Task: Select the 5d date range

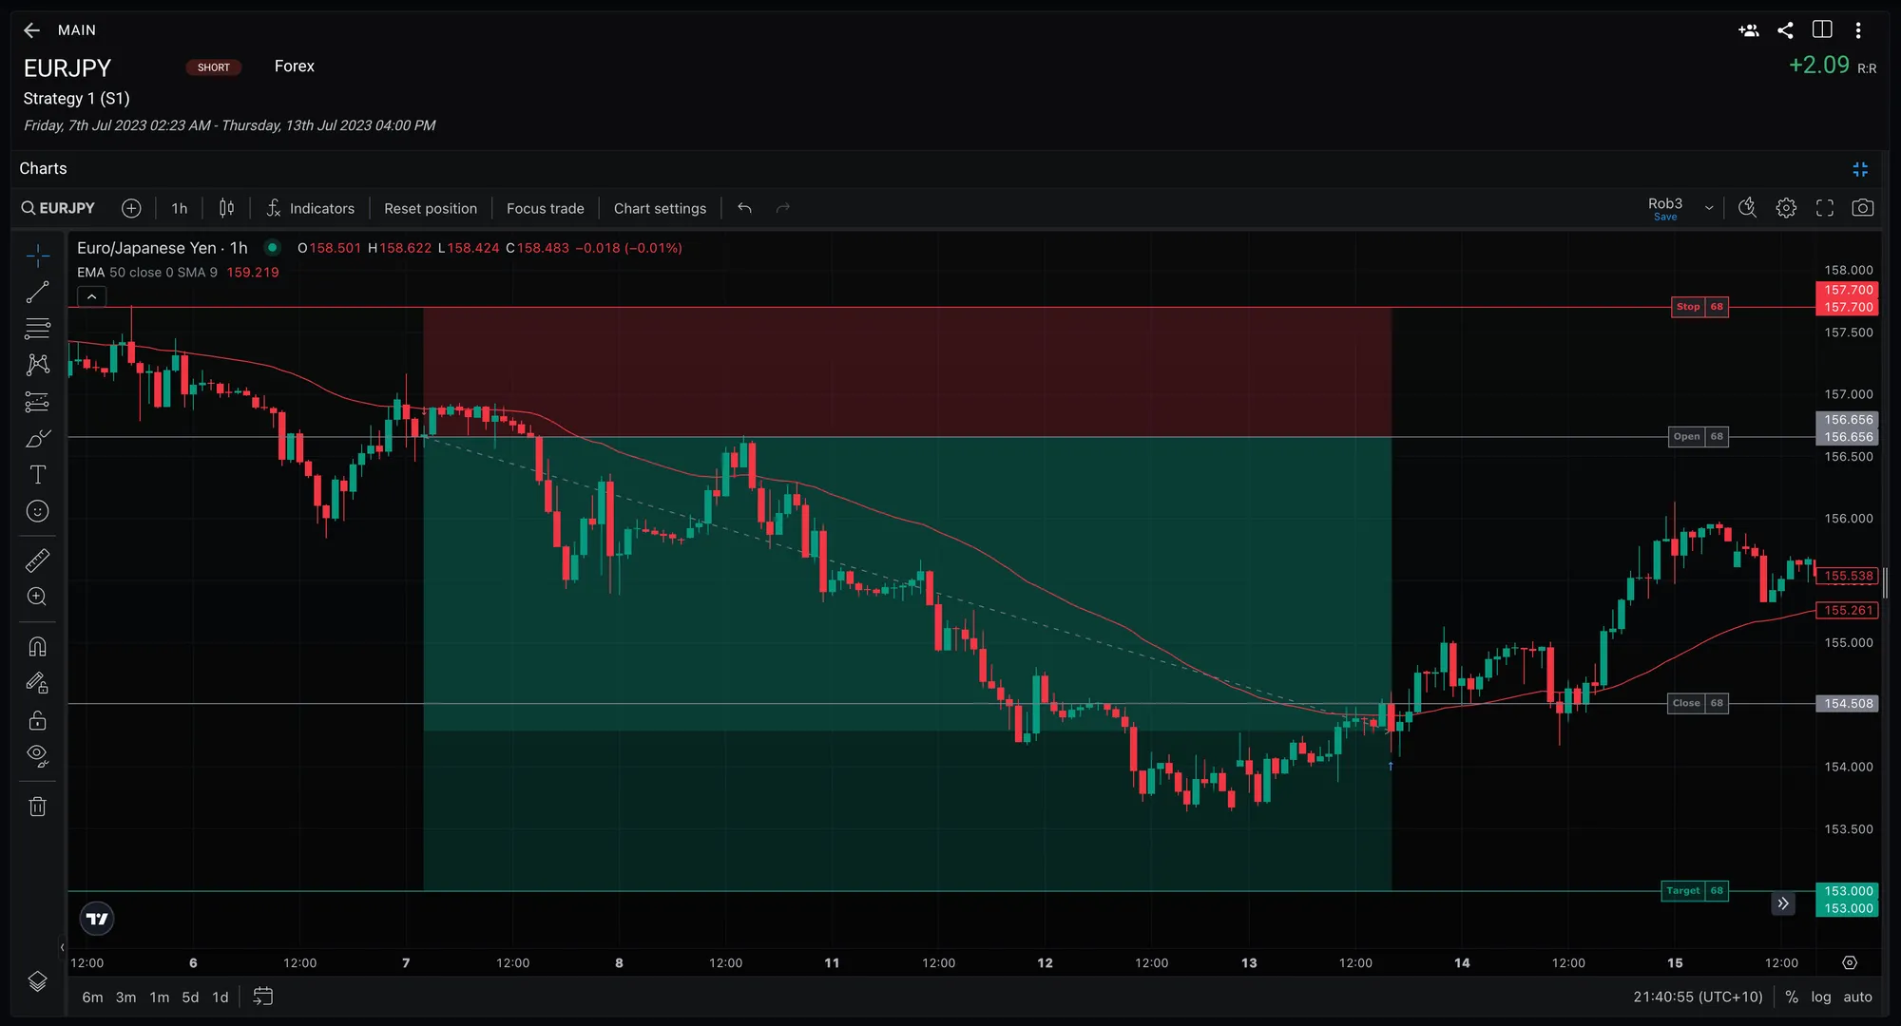Action: coord(190,997)
